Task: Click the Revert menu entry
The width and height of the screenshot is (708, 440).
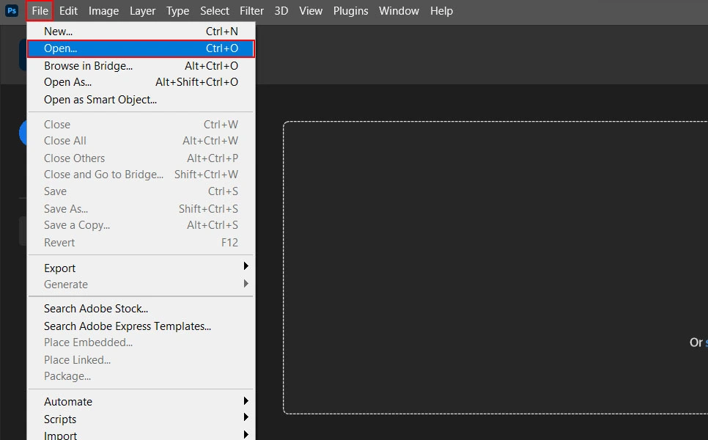Action: (141, 243)
